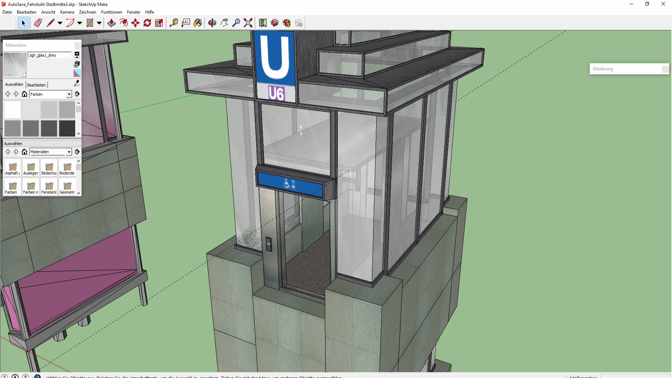
Task: Open the Bearbeiten menu in menu bar
Action: tap(27, 12)
